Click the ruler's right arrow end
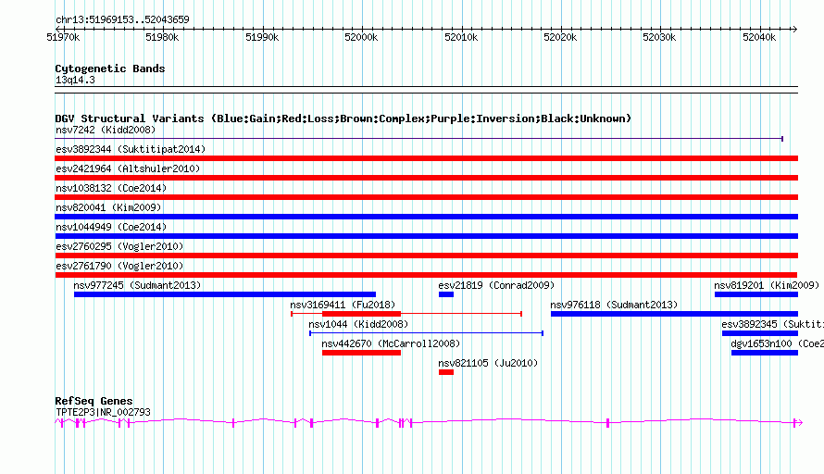This screenshot has height=474, width=824. (x=794, y=29)
